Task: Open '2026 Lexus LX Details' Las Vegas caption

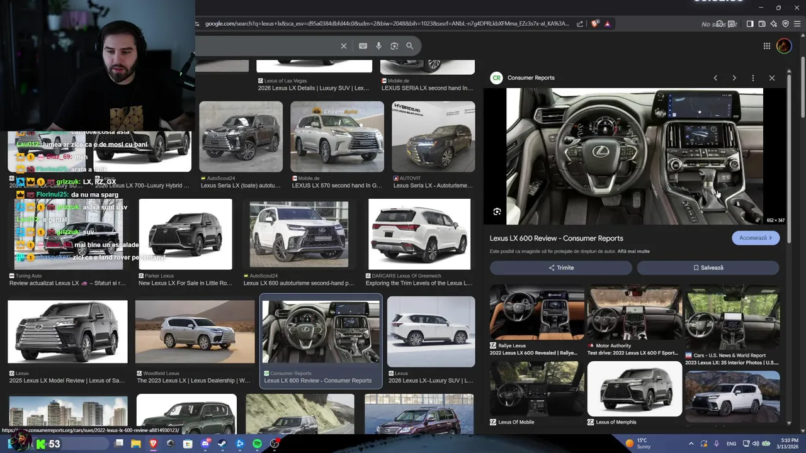Action: 314,88
